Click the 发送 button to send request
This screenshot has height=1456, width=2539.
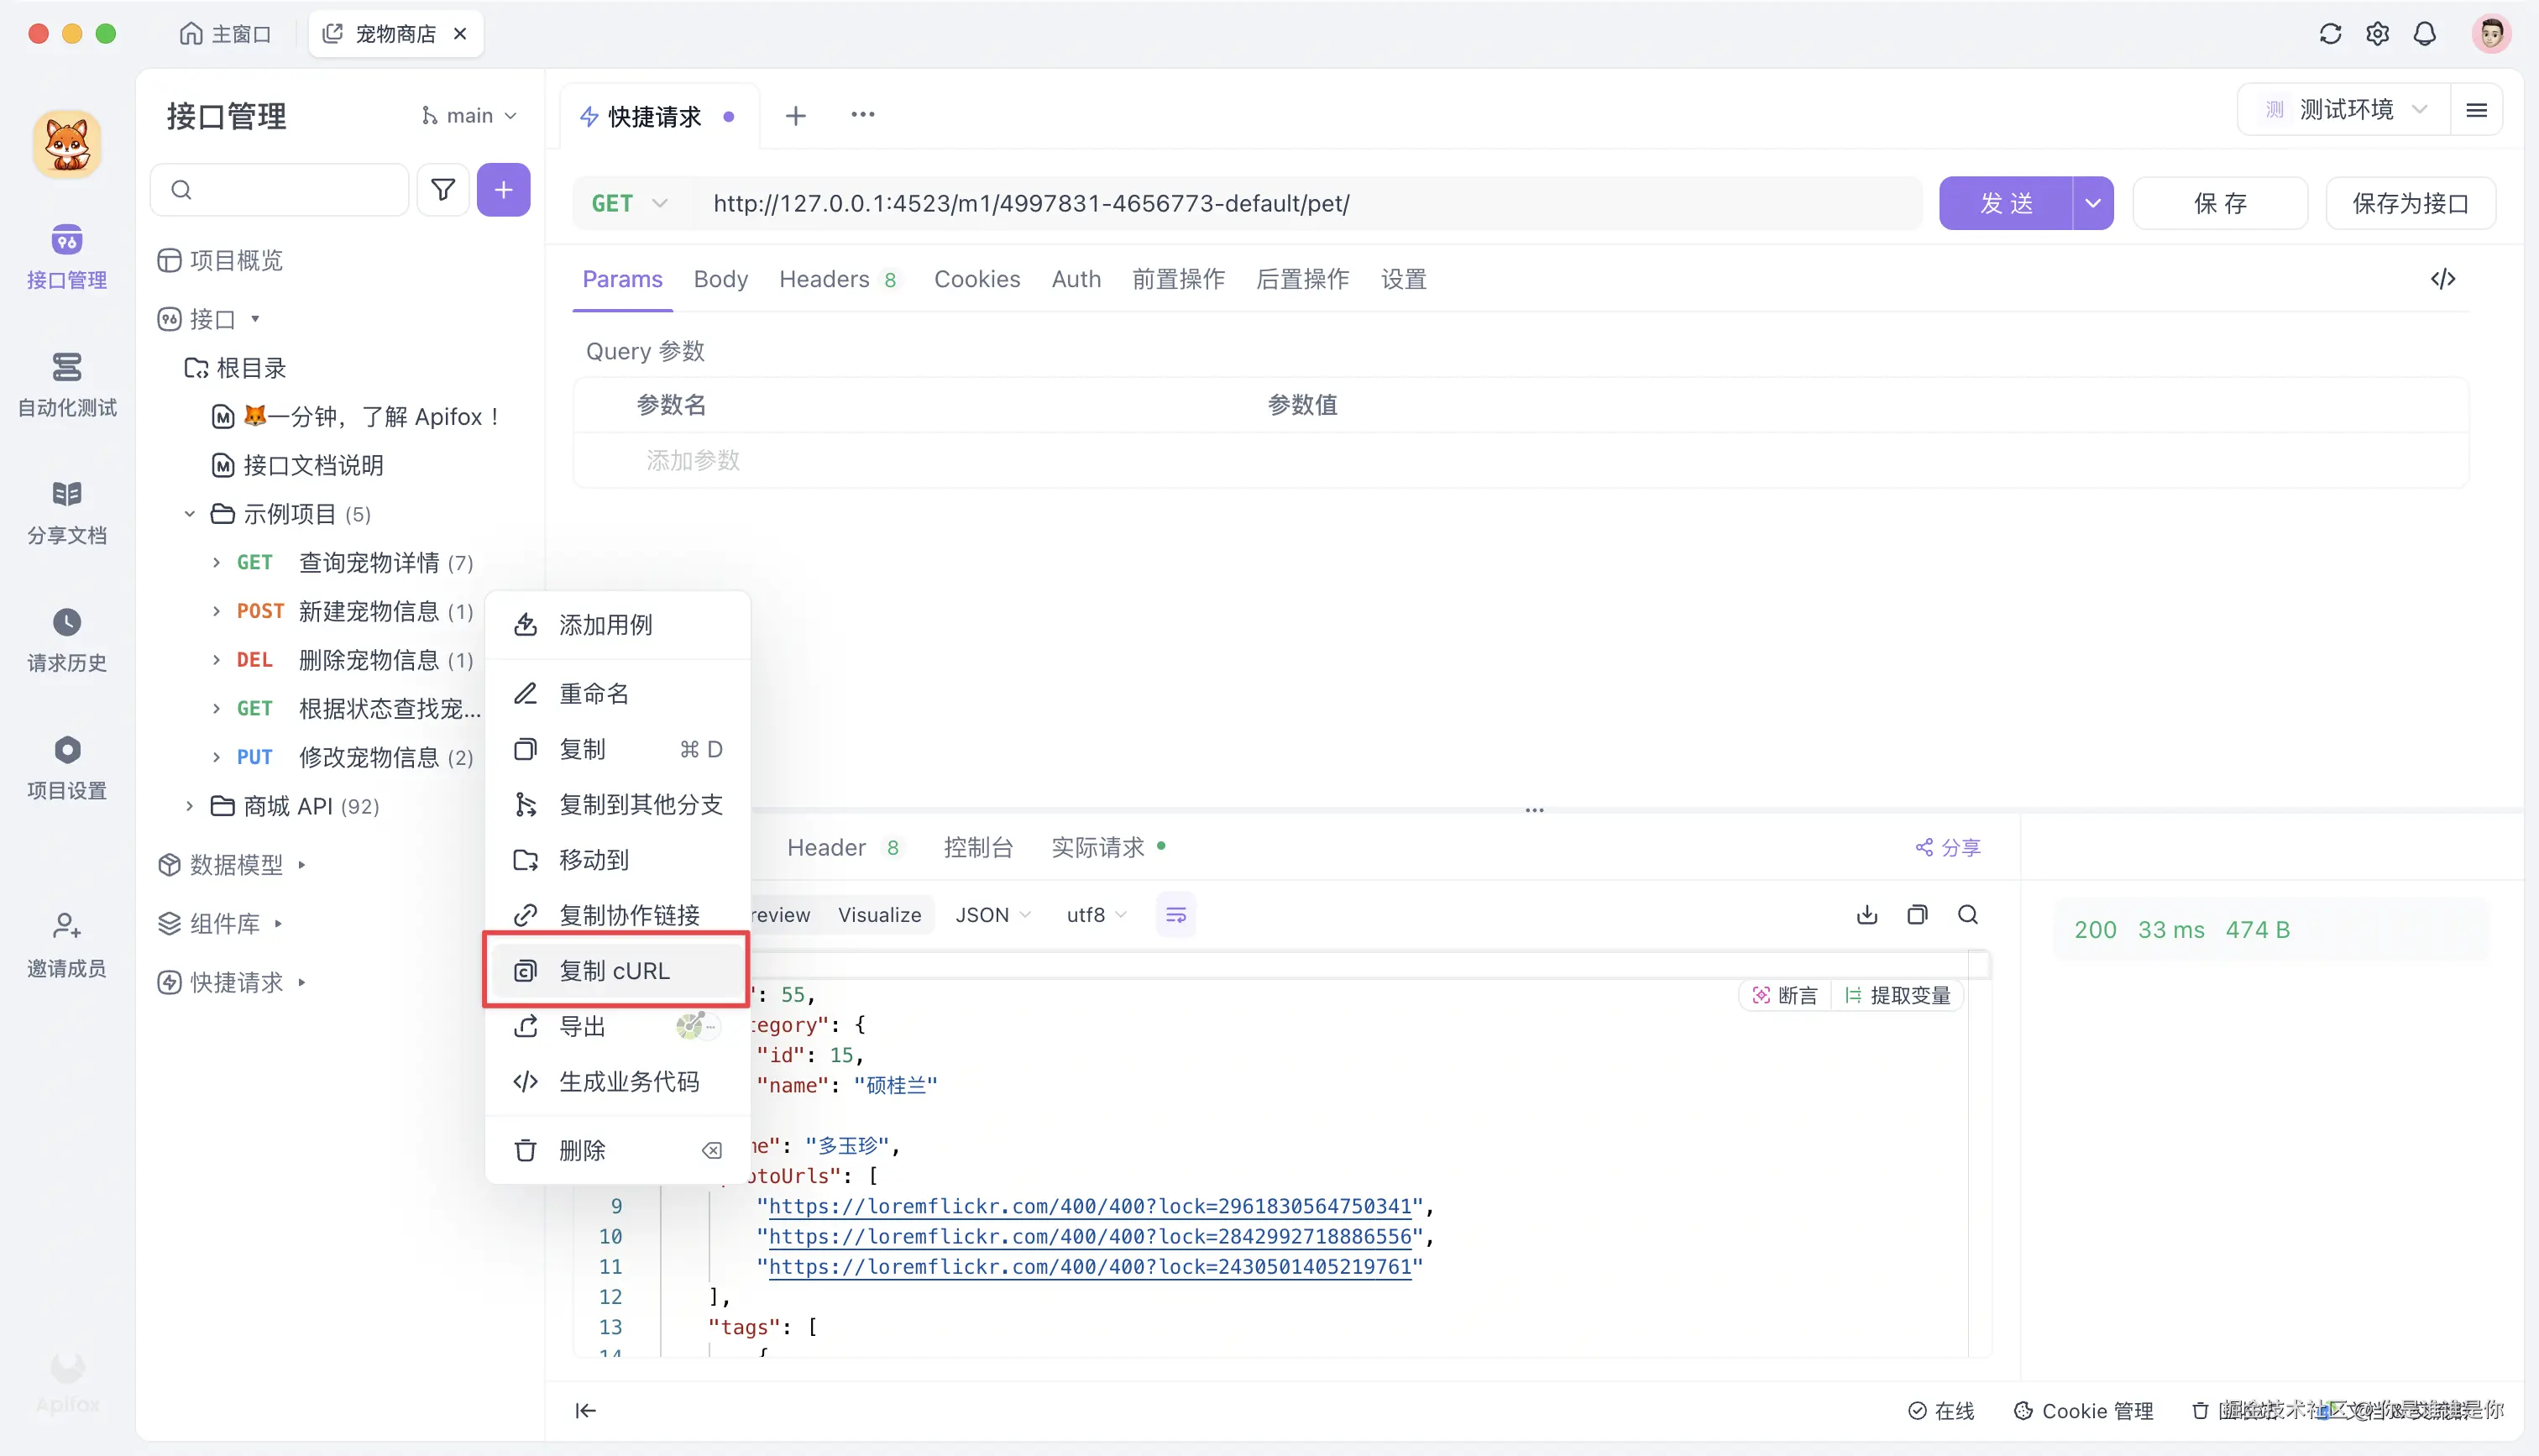point(2004,202)
